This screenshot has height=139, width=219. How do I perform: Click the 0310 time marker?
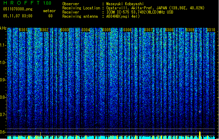point(211,30)
